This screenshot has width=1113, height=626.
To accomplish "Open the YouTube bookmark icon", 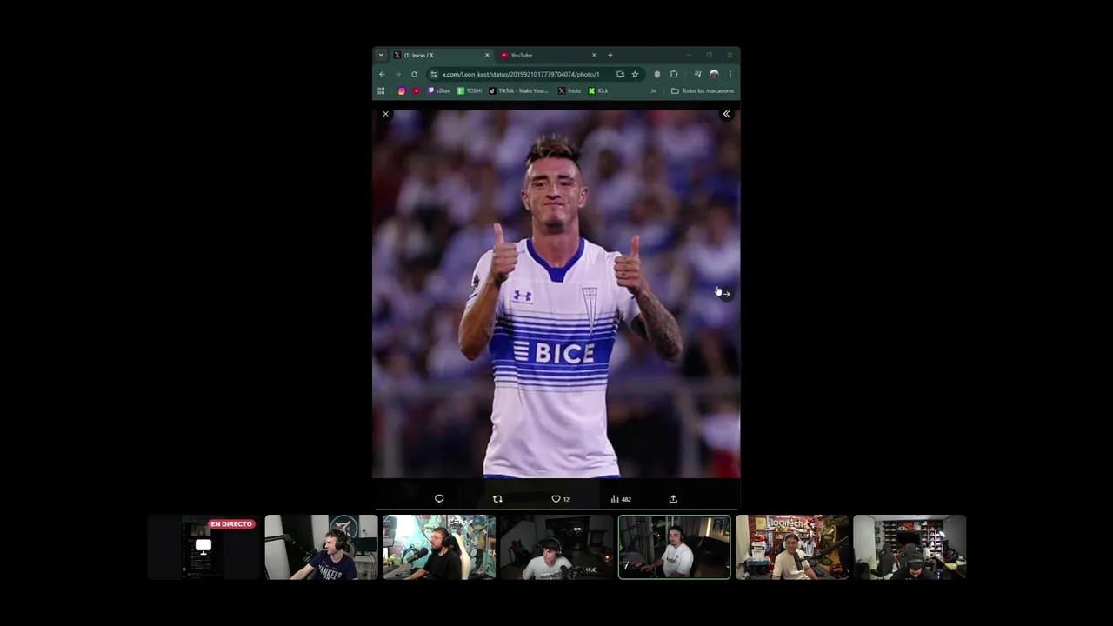I will (x=416, y=90).
